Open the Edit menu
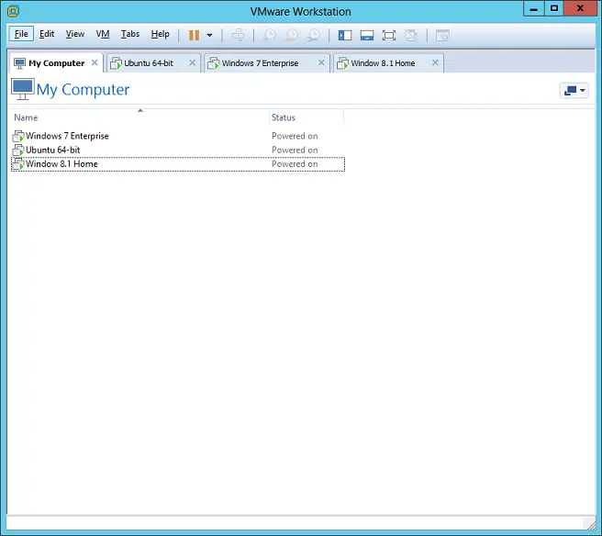 [x=47, y=34]
